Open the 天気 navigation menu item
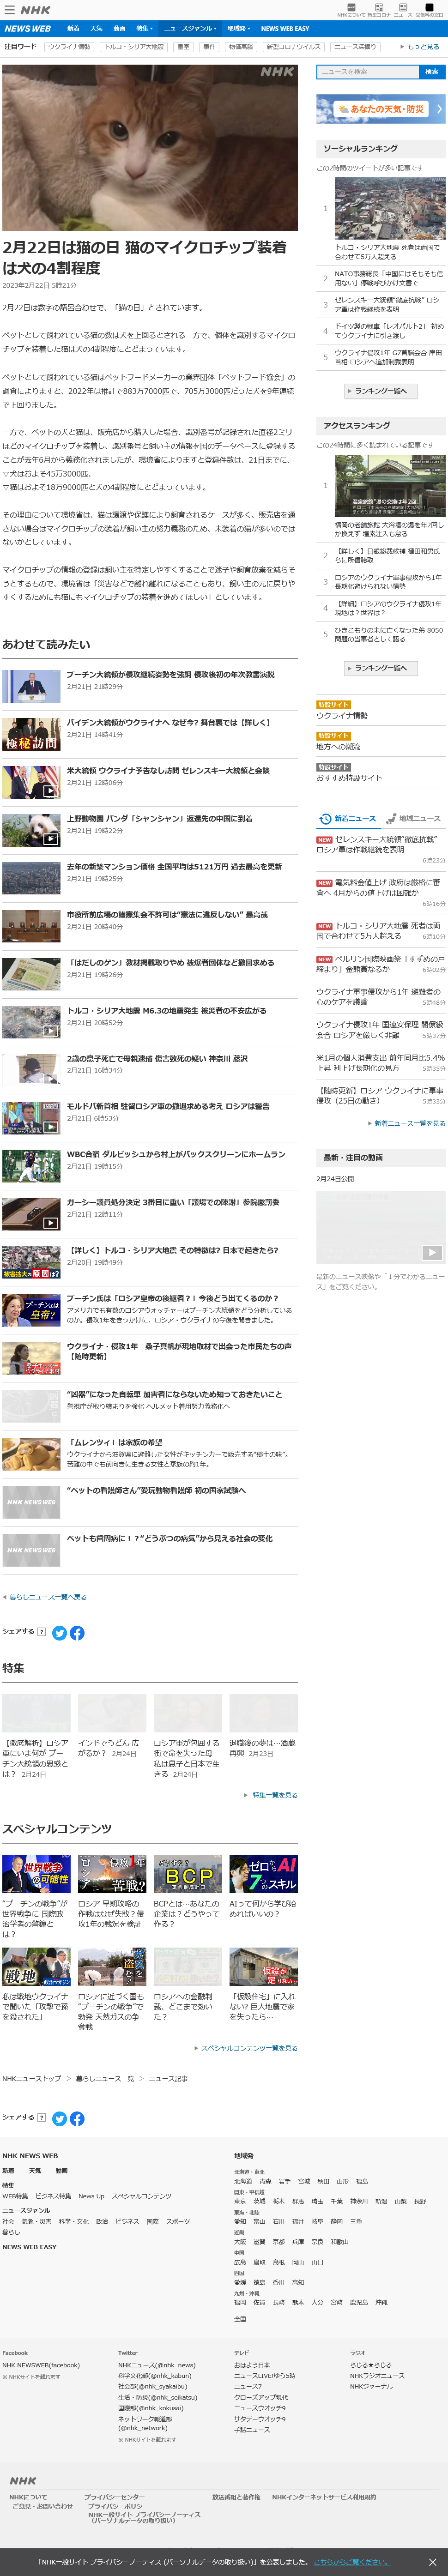Viewport: 448px width, 2576px height. [96, 29]
